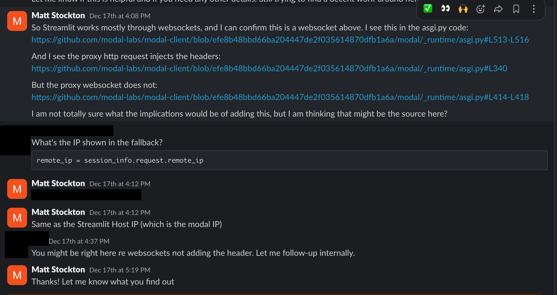
Task: React with the eyes emoji
Action: (x=445, y=9)
